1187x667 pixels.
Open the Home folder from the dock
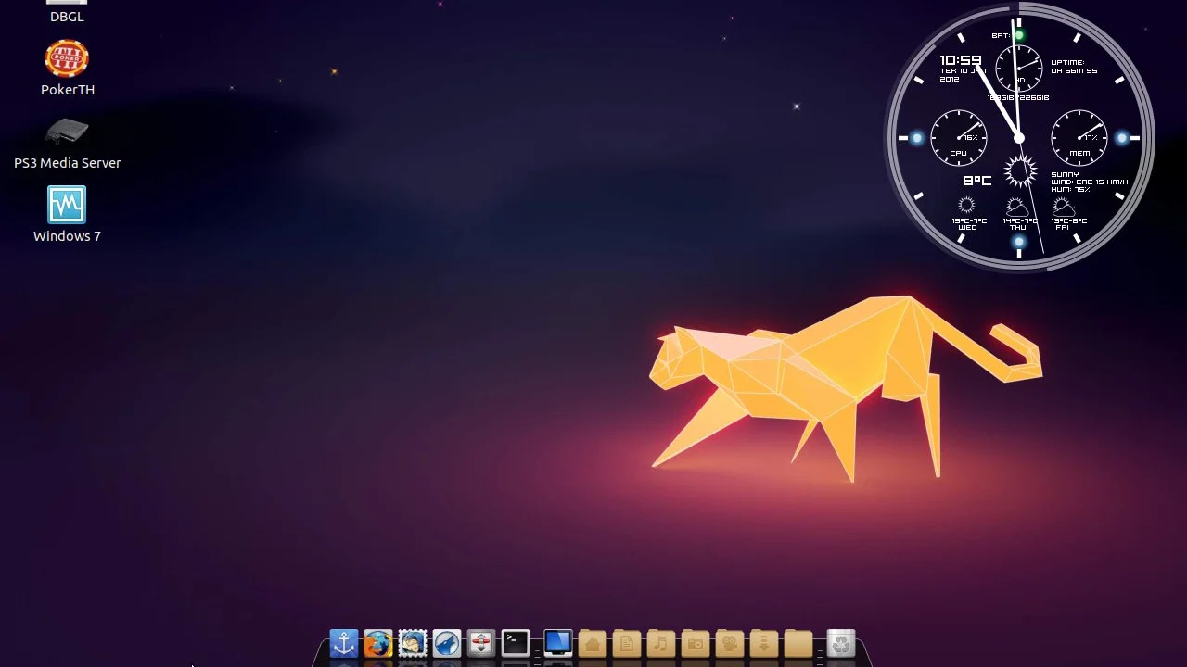[x=592, y=644]
